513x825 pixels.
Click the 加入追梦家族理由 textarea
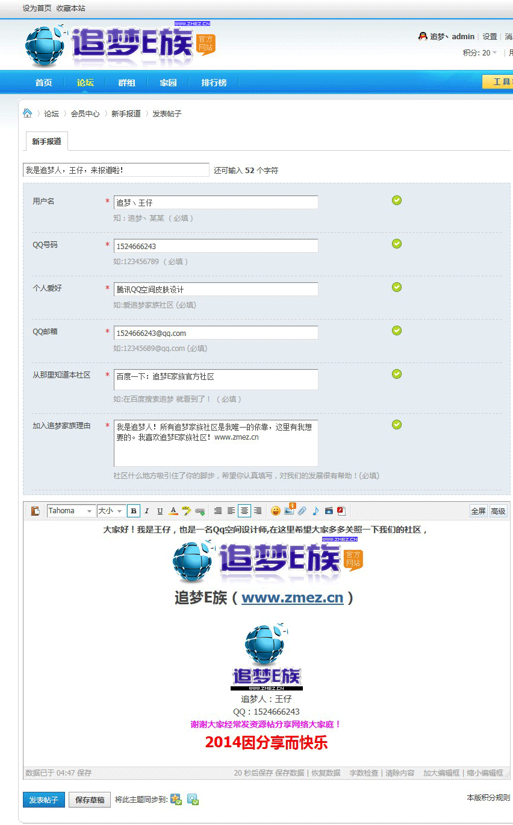[216, 443]
